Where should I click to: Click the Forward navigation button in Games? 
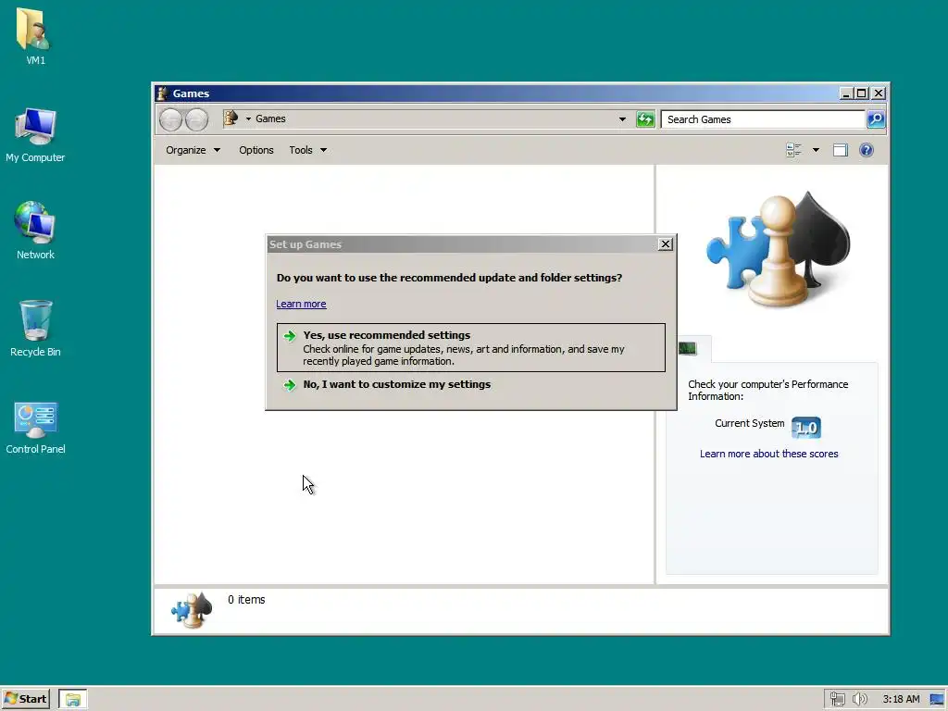click(x=196, y=119)
